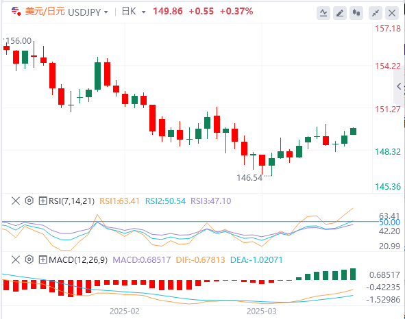This screenshot has height=319, width=405.
Task: Click the DEA:-1.02071 value
Action: 256,259
